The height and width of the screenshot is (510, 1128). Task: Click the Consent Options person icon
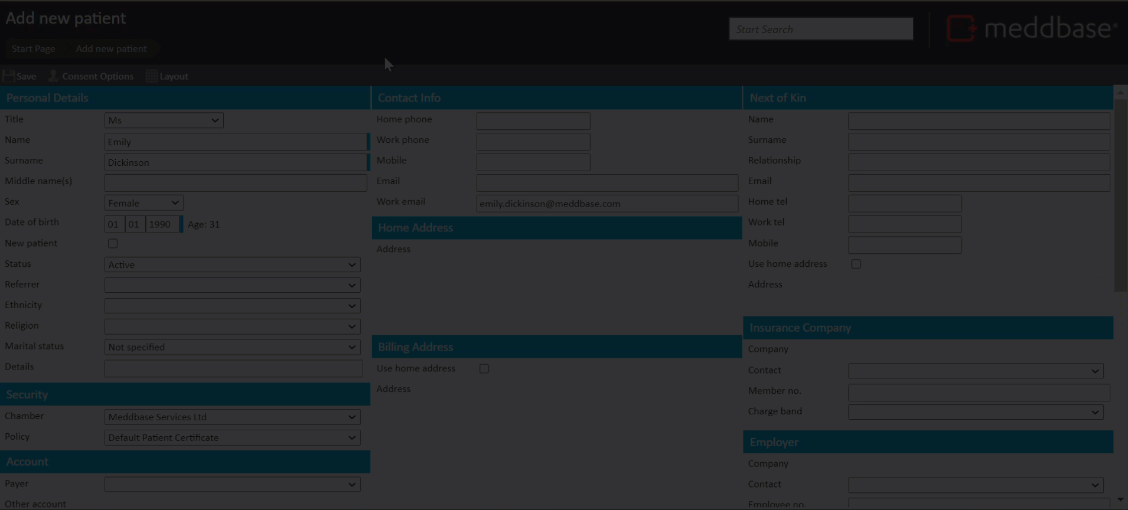[53, 76]
